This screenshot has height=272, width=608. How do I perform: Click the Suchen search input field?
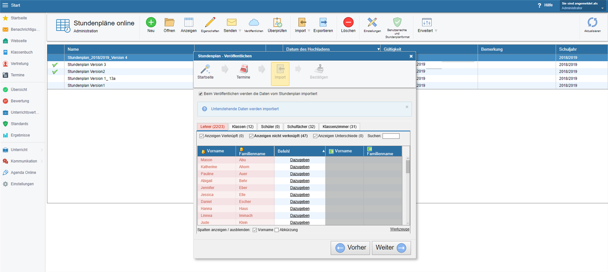391,136
